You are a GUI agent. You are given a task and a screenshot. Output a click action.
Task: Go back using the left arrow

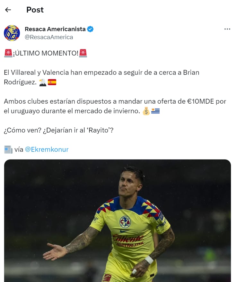[8, 10]
